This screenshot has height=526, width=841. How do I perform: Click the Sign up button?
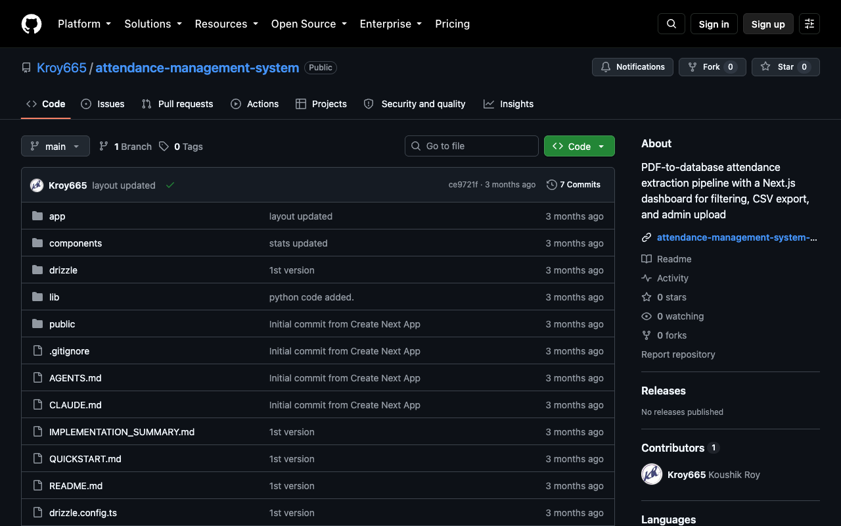[x=768, y=24]
